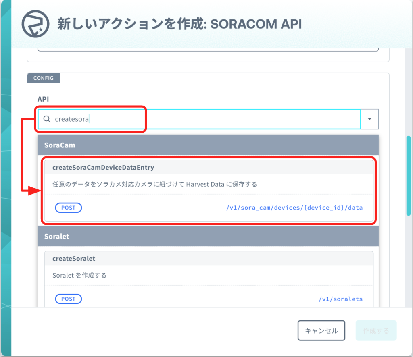Click the API field label
Screen dimensions: 413x357
tap(43, 99)
